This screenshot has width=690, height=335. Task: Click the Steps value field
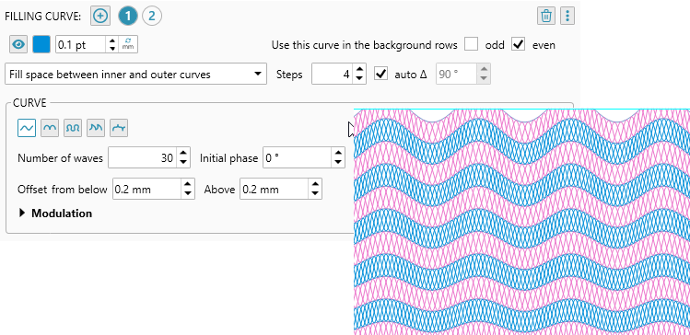click(x=333, y=74)
